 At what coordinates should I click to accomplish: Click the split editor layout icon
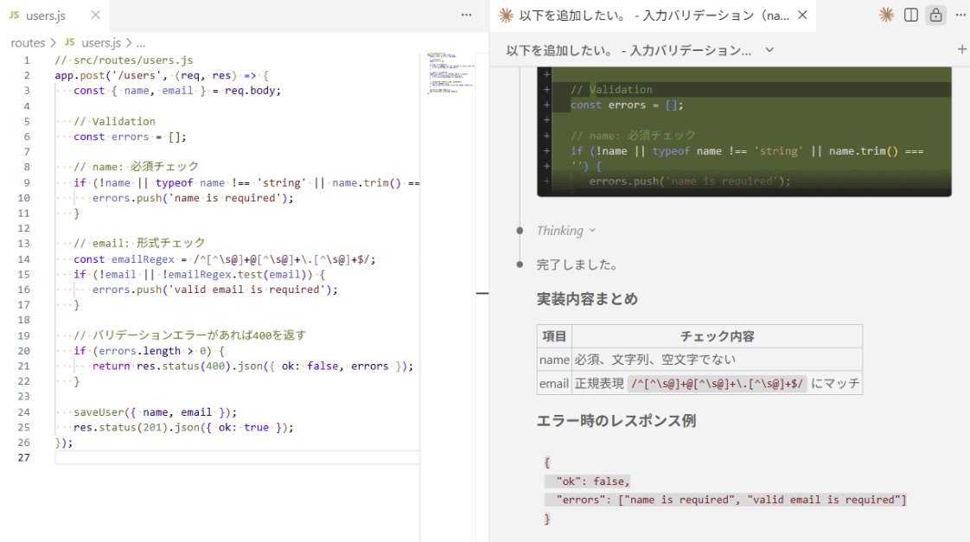tap(910, 15)
